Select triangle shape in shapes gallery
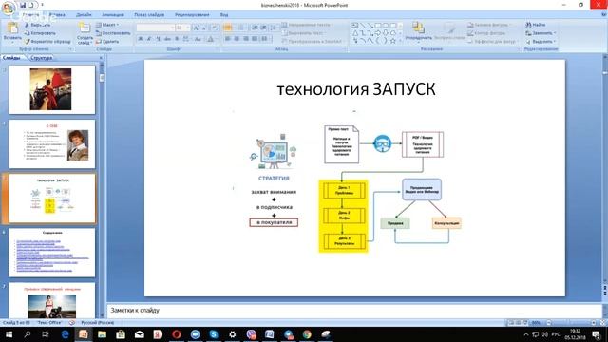This screenshot has width=608, height=342. pyautogui.click(x=355, y=33)
